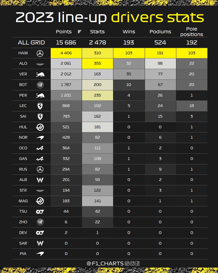218x273 pixels.
Task: Click the sort icon beside Points header
Action: click(x=80, y=32)
